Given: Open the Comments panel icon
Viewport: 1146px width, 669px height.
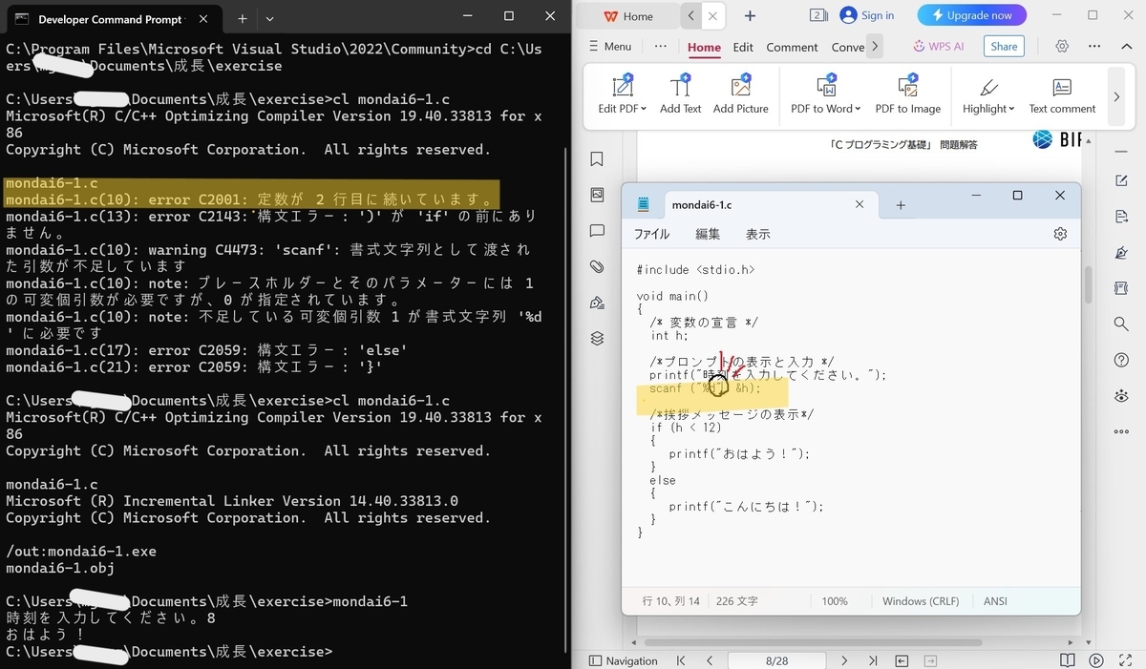Looking at the screenshot, I should 596,230.
